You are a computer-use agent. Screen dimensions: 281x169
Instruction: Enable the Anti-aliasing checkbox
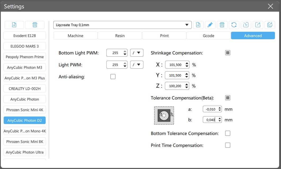click(x=113, y=77)
